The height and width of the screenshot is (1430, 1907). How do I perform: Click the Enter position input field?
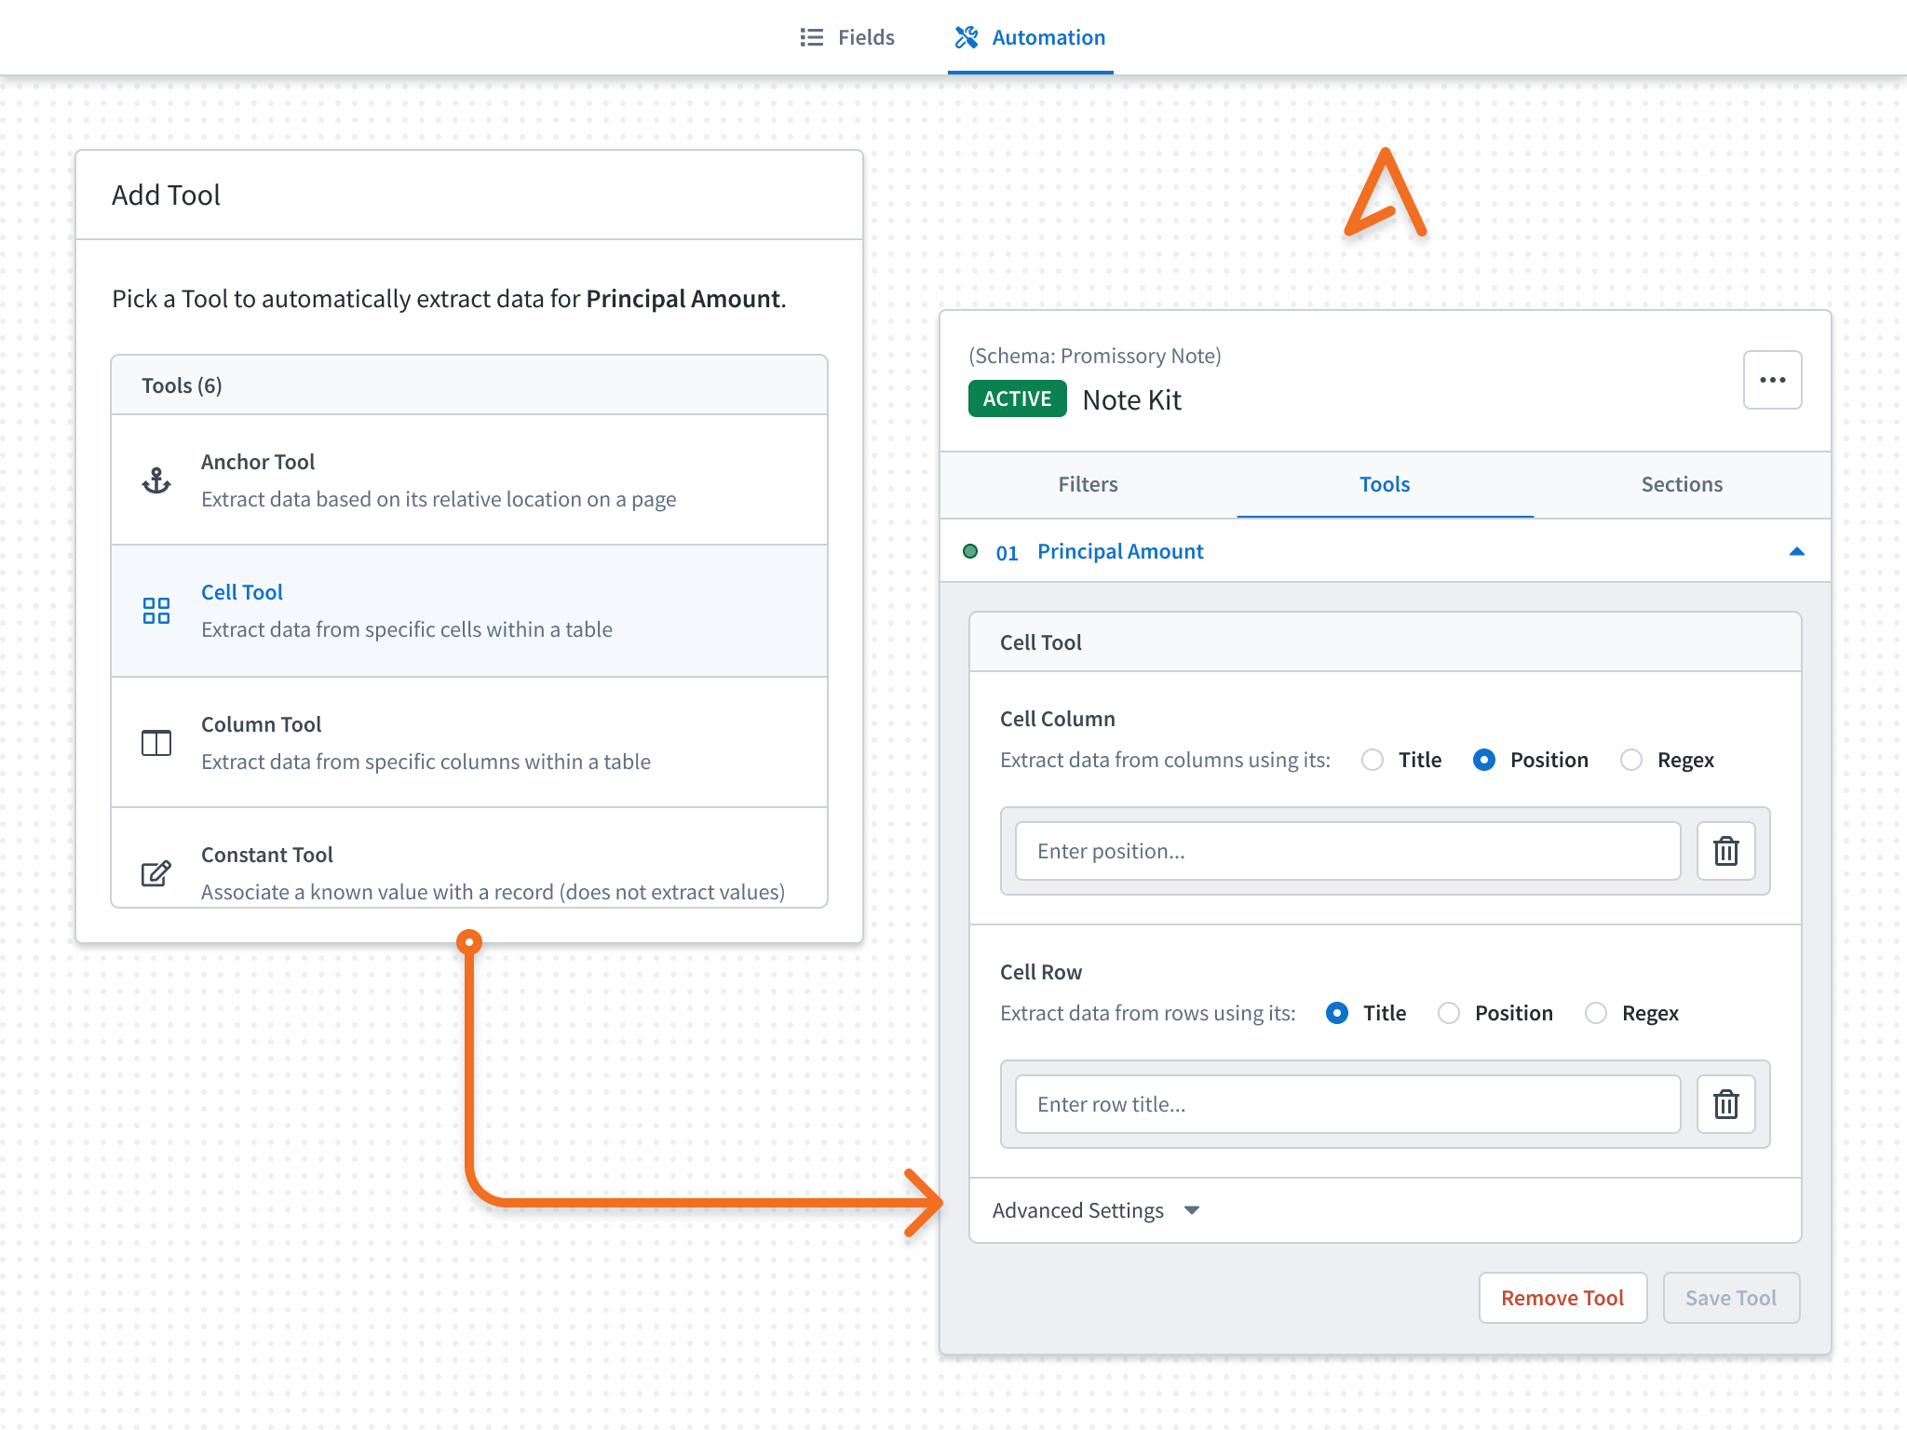coord(1347,851)
